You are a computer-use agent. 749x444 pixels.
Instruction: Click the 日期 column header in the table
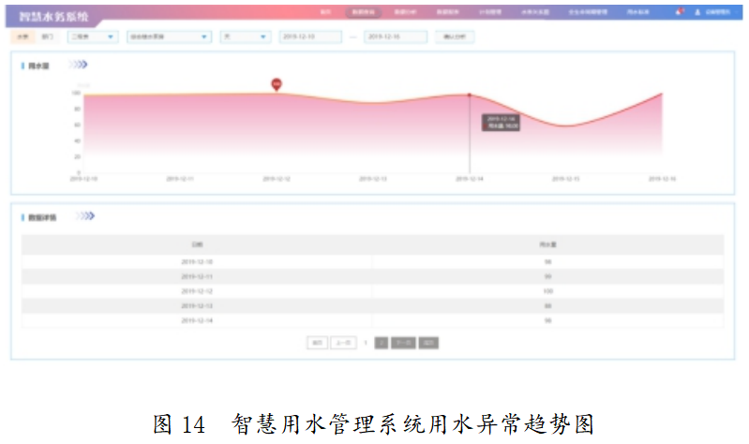[197, 244]
